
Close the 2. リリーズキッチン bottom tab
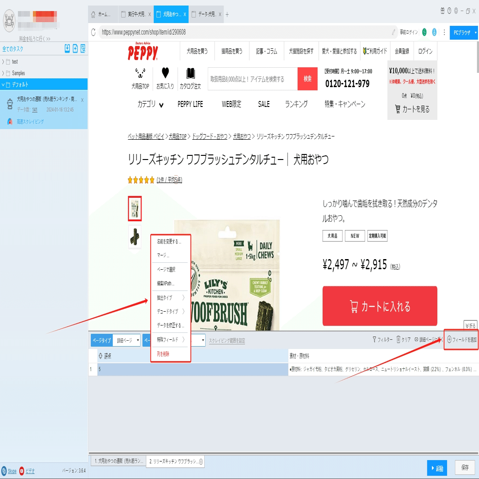pyautogui.click(x=201, y=461)
